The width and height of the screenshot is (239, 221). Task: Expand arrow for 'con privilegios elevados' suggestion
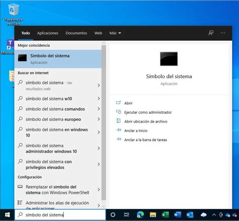[99, 164]
